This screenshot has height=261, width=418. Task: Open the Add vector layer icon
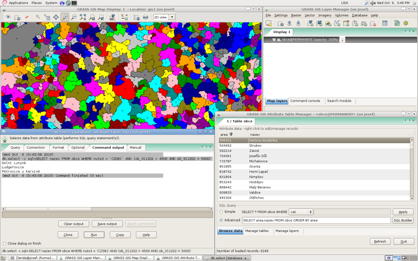[337, 23]
